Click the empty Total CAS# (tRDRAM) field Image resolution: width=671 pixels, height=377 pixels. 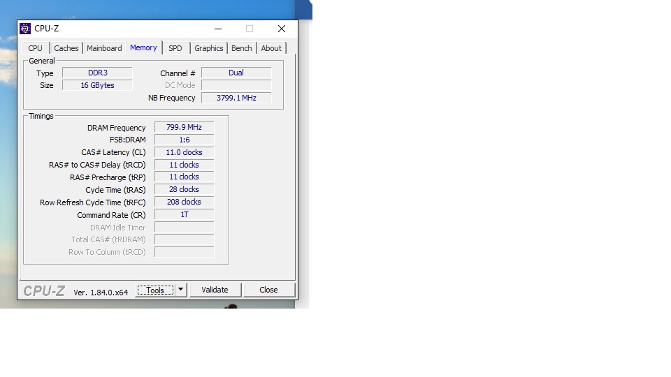(x=184, y=239)
